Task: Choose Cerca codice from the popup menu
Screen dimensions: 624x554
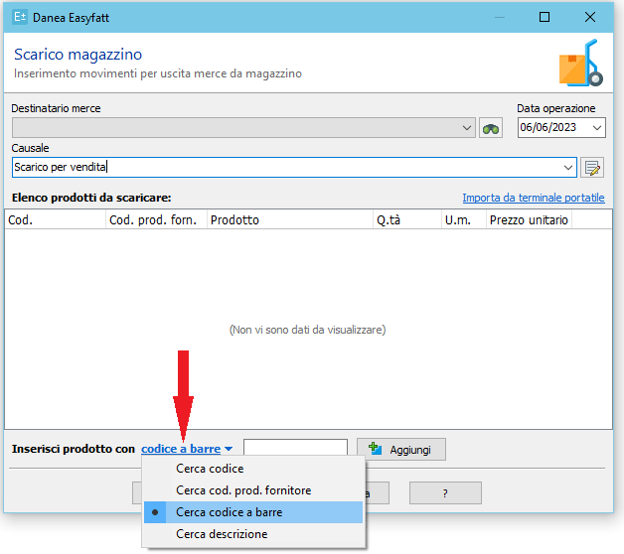Action: point(210,469)
